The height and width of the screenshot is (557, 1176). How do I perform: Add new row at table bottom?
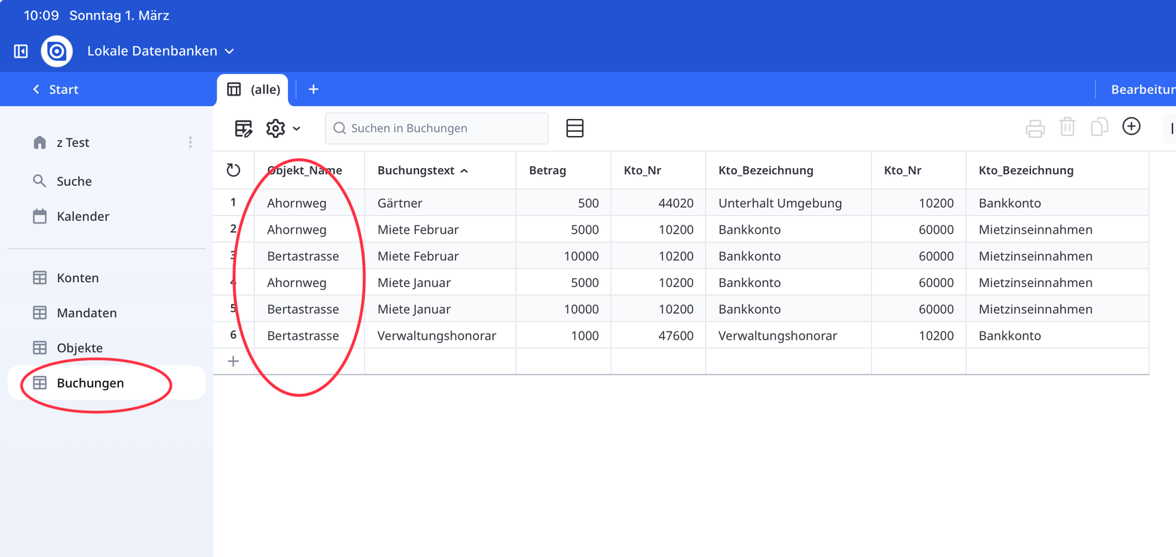coord(233,362)
